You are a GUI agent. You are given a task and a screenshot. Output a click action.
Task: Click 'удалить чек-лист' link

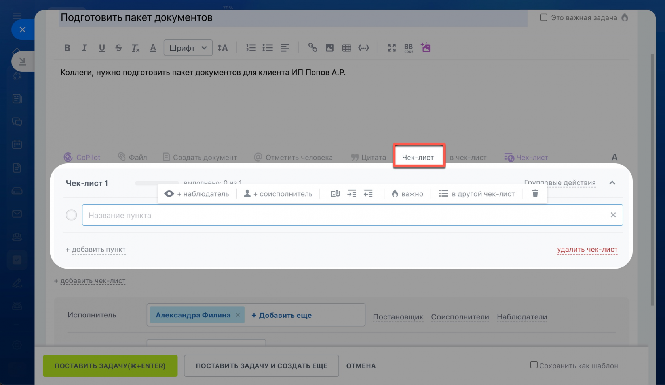click(x=587, y=250)
